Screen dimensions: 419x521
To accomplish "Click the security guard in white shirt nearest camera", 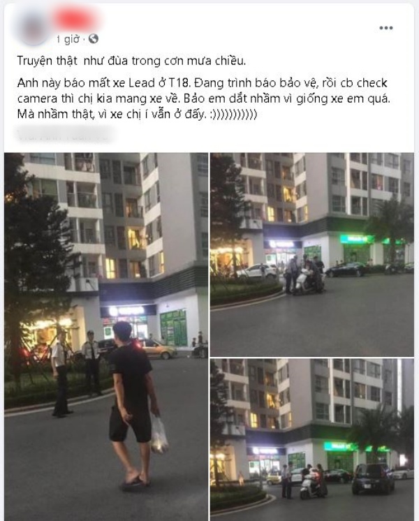I will 61,373.
